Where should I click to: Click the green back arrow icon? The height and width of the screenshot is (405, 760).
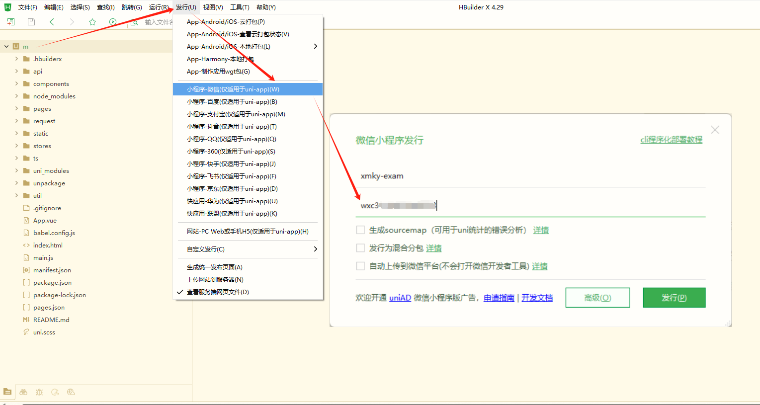(52, 22)
